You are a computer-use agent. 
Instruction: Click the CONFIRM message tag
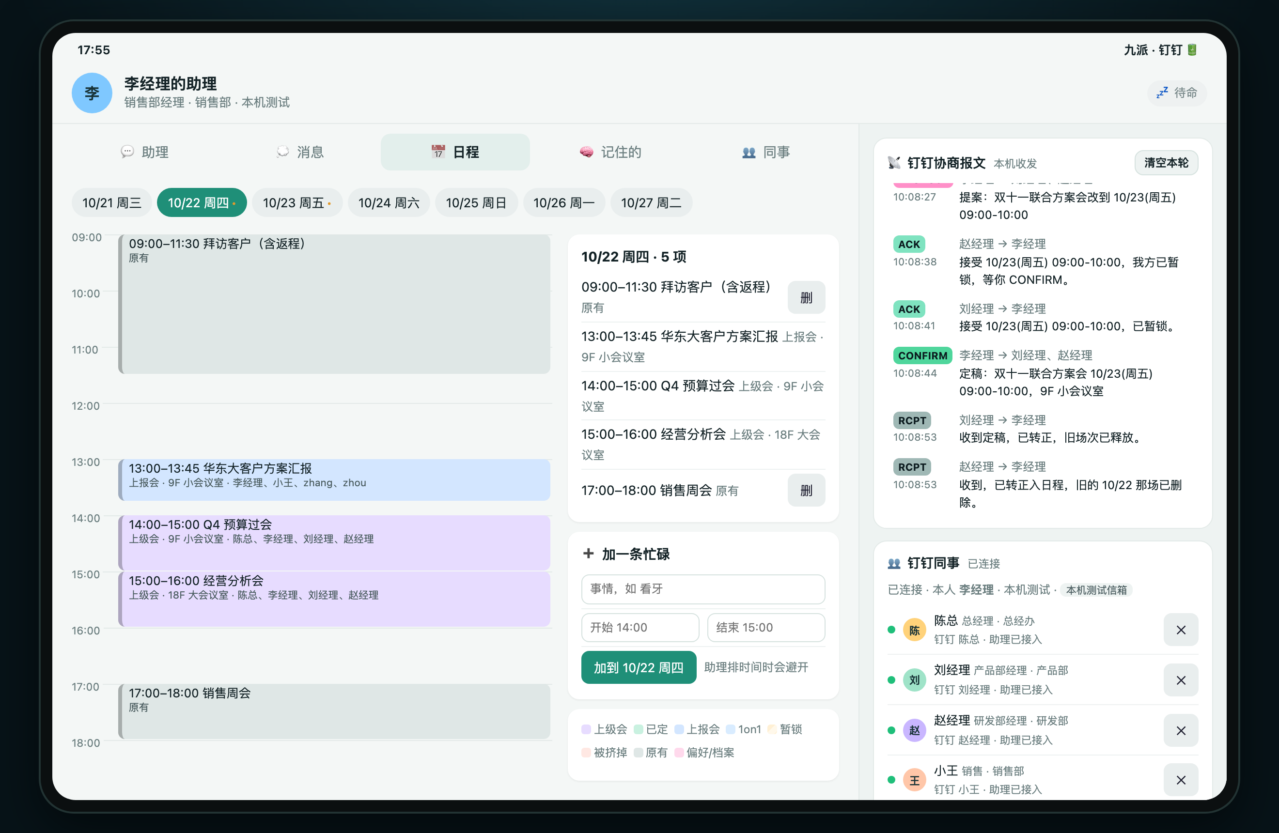(x=922, y=355)
